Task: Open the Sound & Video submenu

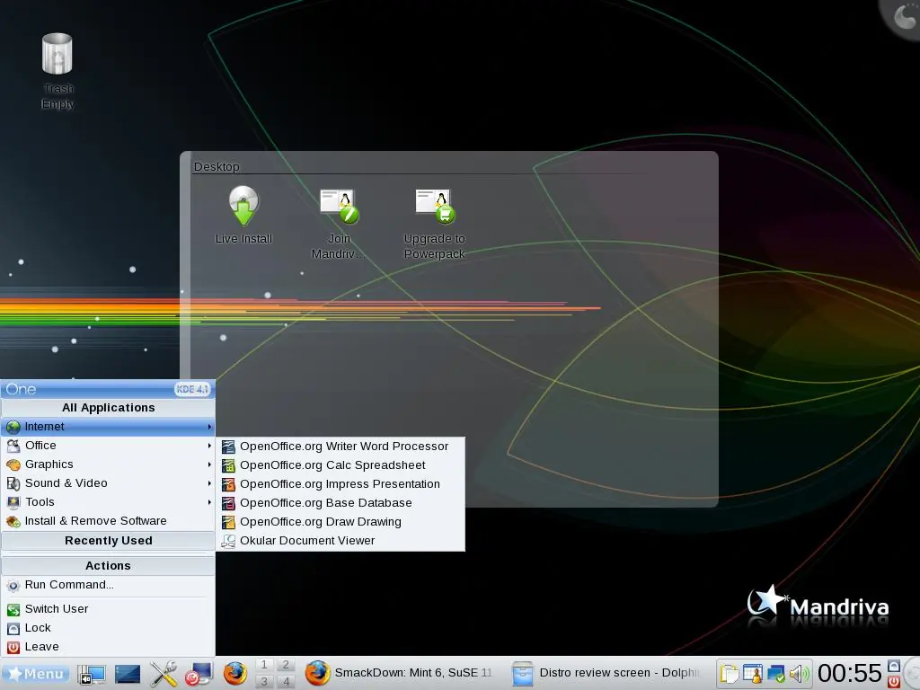Action: pos(108,482)
